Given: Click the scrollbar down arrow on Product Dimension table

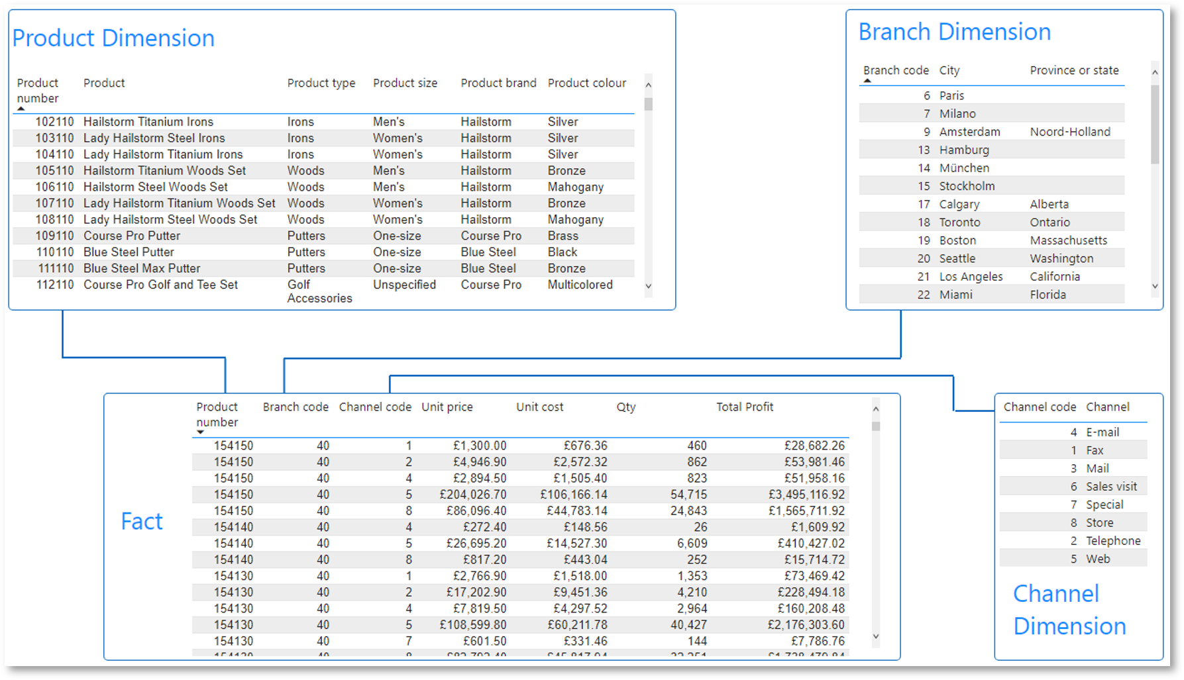Looking at the screenshot, I should point(648,287).
